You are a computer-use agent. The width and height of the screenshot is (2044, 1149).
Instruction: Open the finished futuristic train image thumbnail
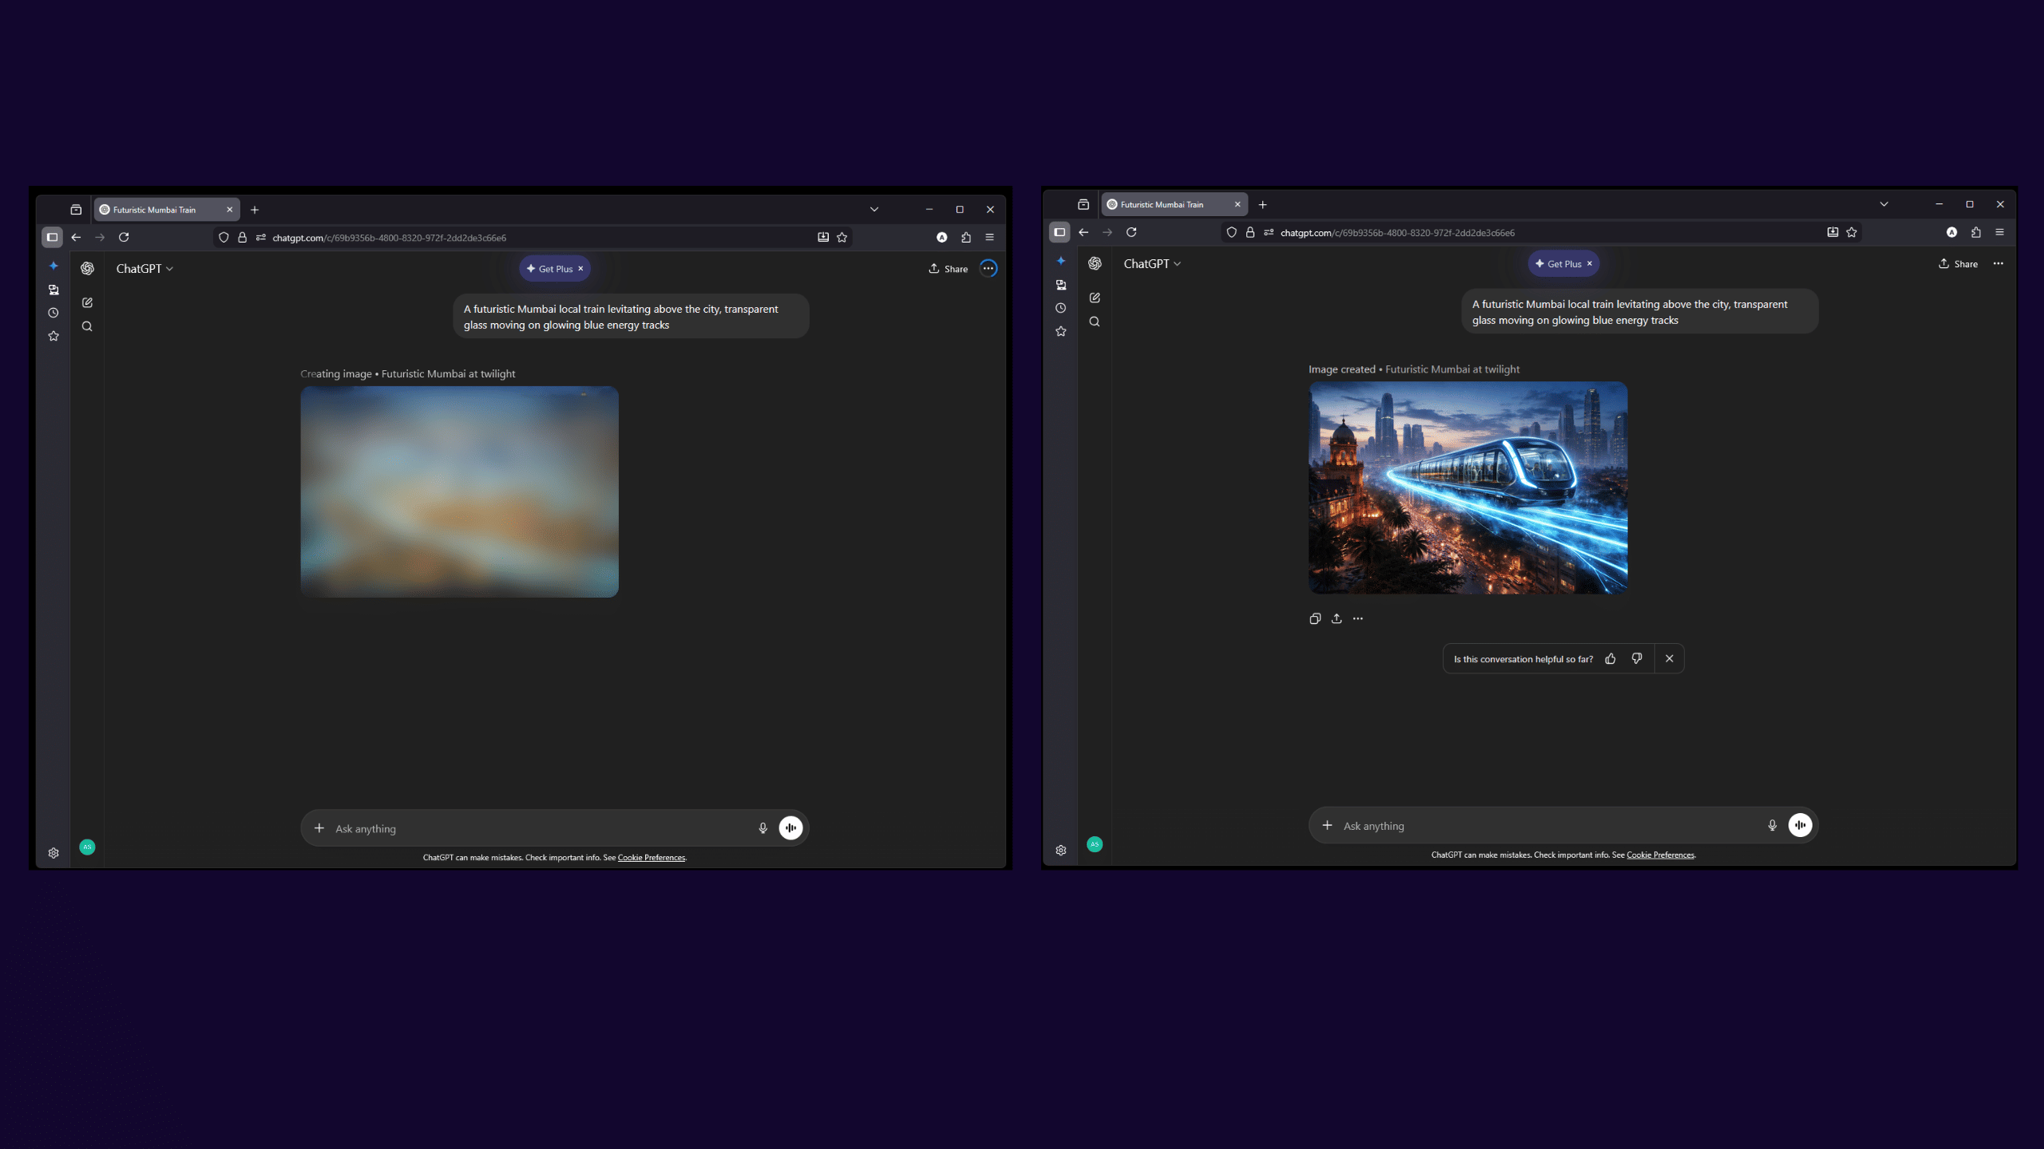[x=1468, y=488]
